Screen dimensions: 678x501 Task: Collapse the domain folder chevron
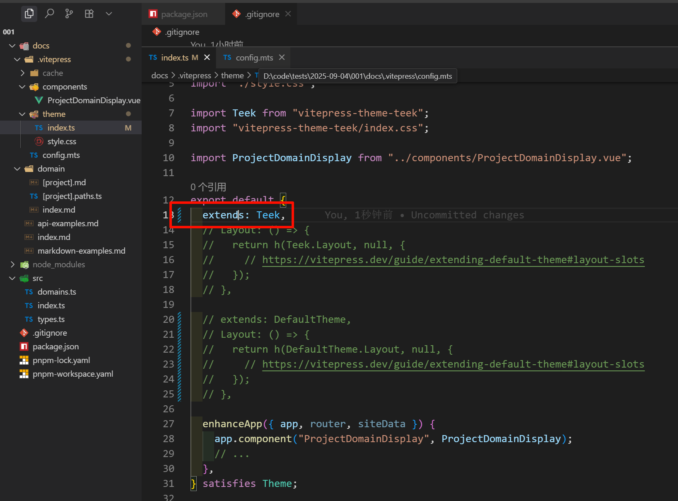[x=17, y=169]
